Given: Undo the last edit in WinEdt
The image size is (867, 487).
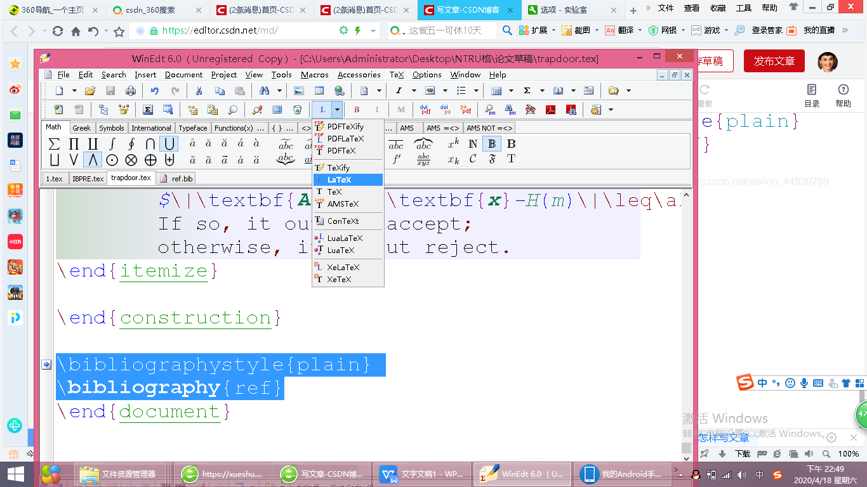Looking at the screenshot, I should (154, 91).
